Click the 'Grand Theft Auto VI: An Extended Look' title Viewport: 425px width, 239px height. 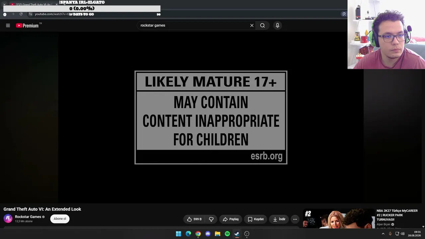[x=42, y=209]
